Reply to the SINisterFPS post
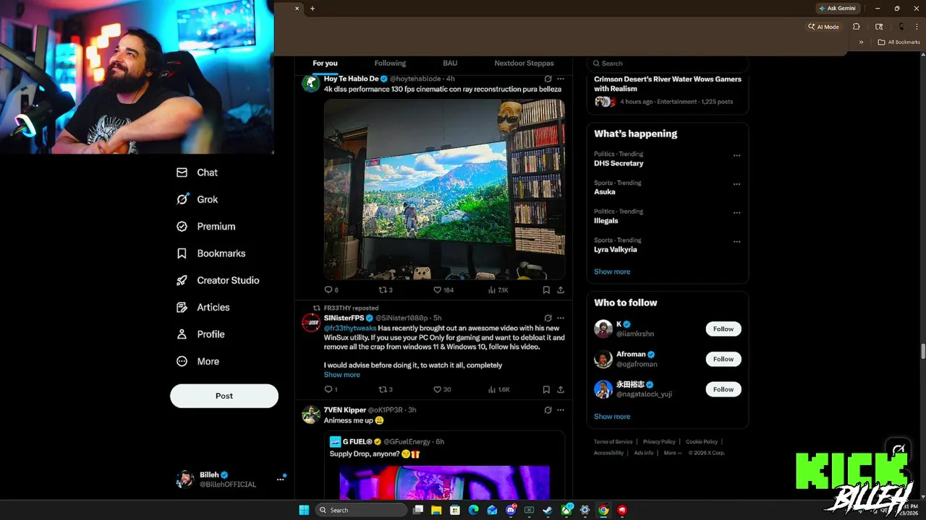The width and height of the screenshot is (926, 520). tap(331, 389)
